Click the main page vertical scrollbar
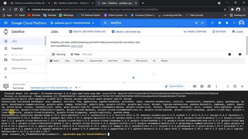This screenshot has height=139, width=248. pyautogui.click(x=247, y=46)
